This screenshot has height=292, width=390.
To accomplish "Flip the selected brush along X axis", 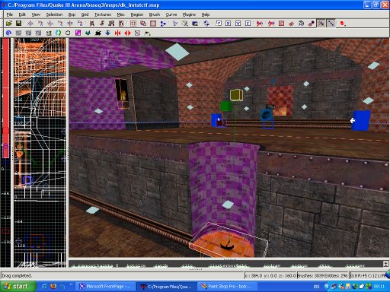I will coord(30,24).
